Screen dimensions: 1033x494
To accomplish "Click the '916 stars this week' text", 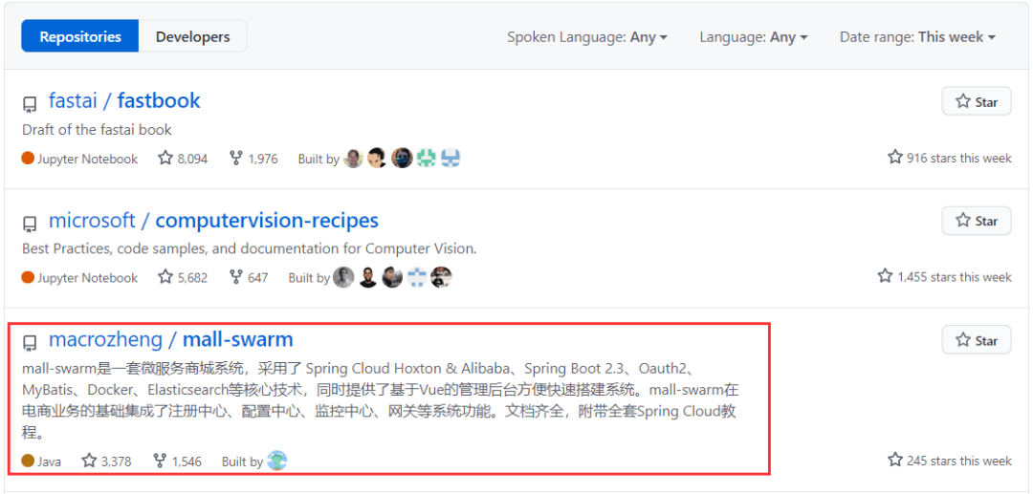I will [959, 158].
